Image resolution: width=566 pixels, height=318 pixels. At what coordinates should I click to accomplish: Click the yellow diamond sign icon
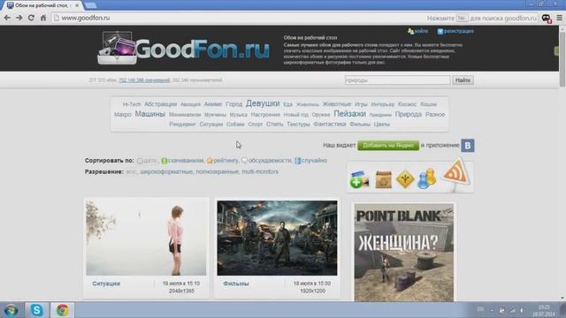tap(405, 178)
